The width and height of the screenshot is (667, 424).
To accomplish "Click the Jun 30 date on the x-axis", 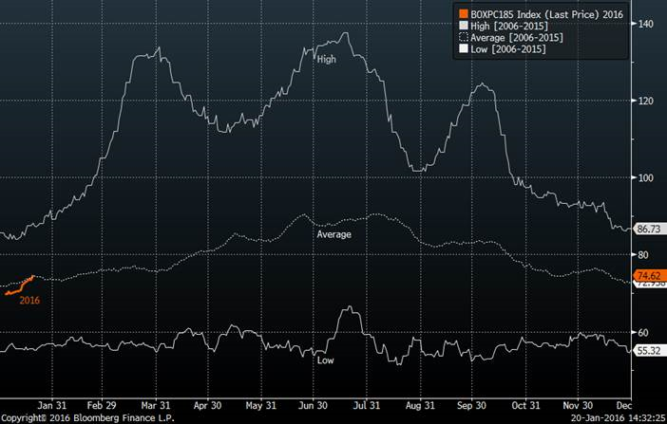I will 314,401.
